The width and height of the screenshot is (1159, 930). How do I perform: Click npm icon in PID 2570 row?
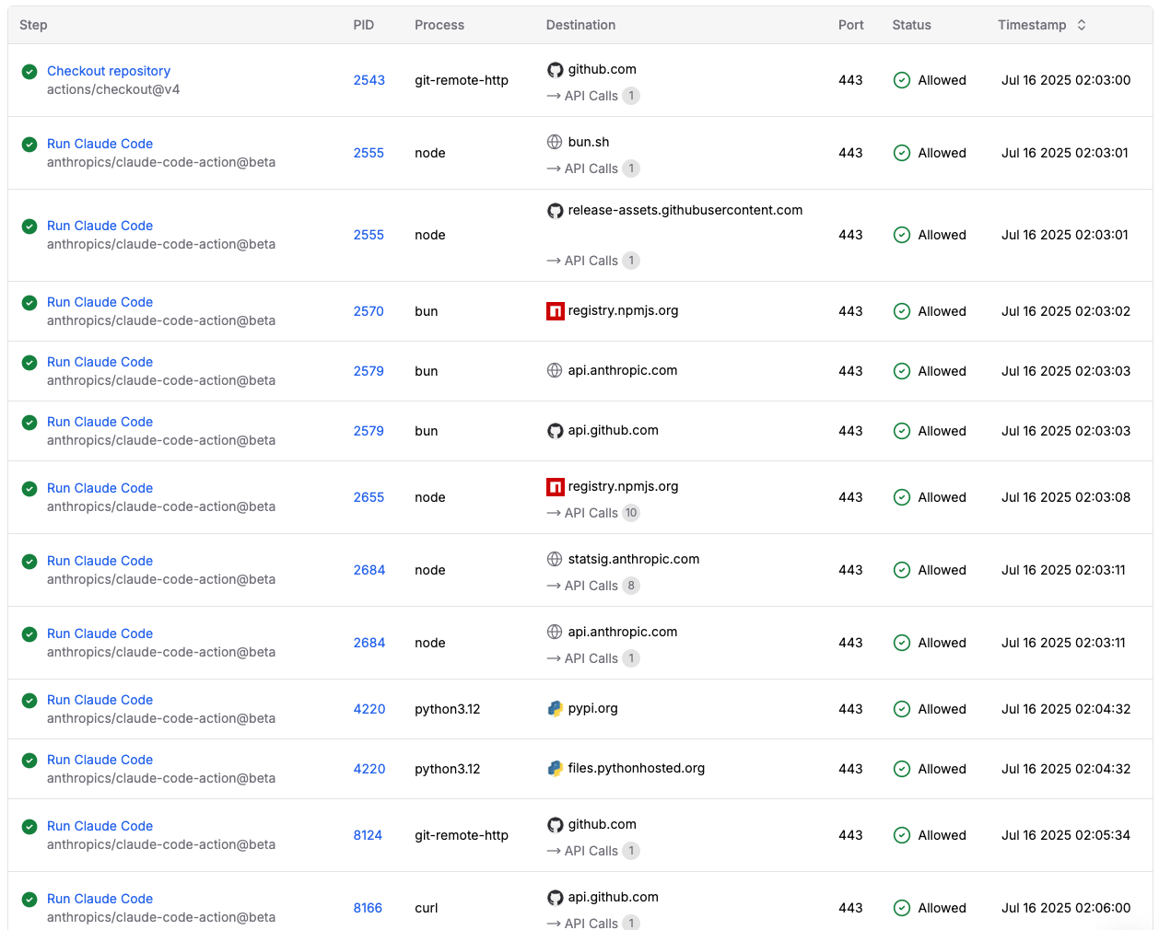point(555,311)
